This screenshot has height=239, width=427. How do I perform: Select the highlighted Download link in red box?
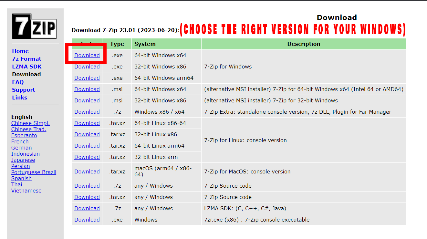(87, 55)
